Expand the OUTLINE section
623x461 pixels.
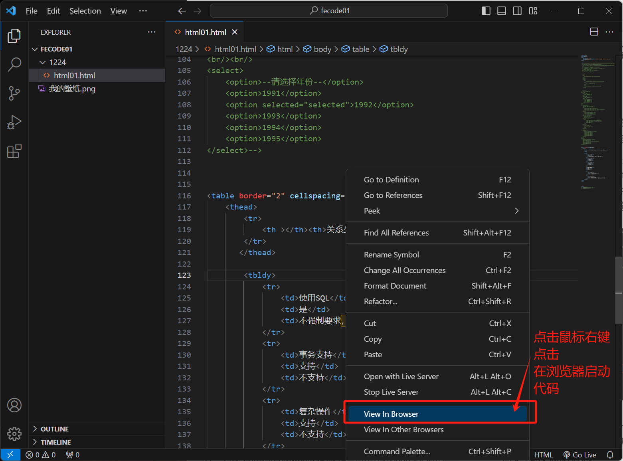pyautogui.click(x=97, y=429)
